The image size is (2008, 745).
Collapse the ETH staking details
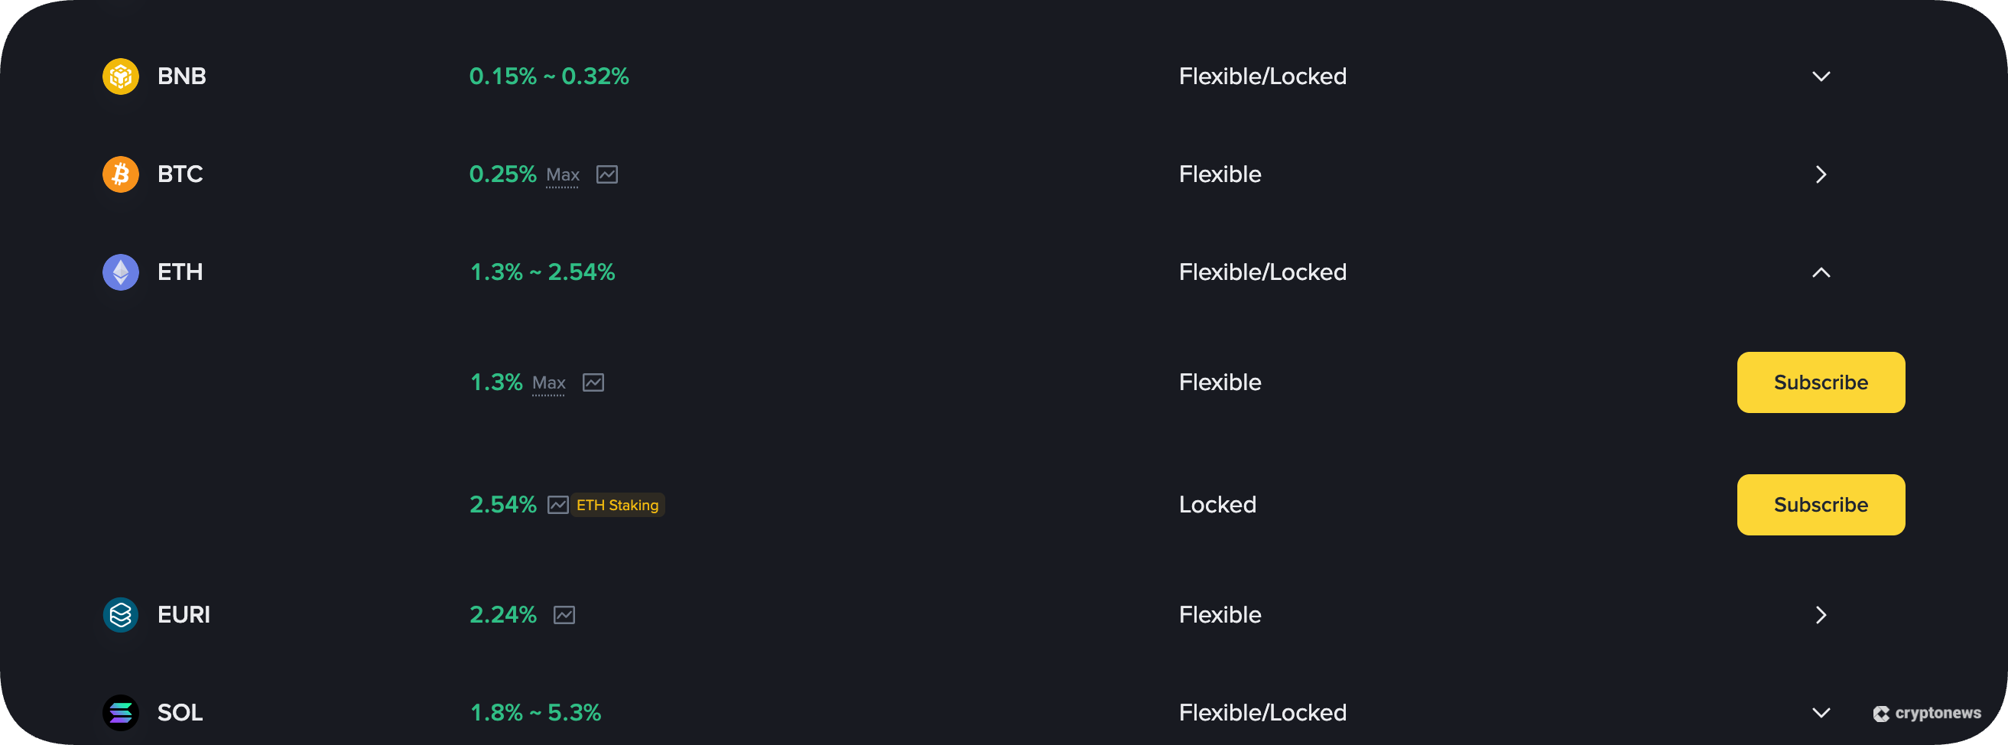pos(1821,272)
